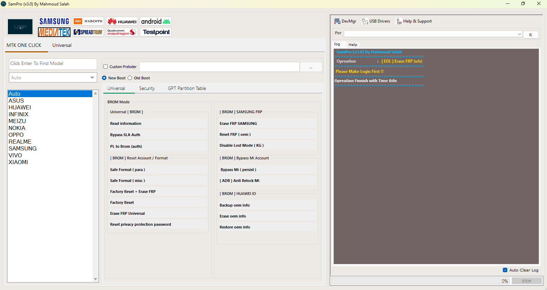Click Bypass SLA Auth
This screenshot has width=547, height=290.
pos(158,135)
